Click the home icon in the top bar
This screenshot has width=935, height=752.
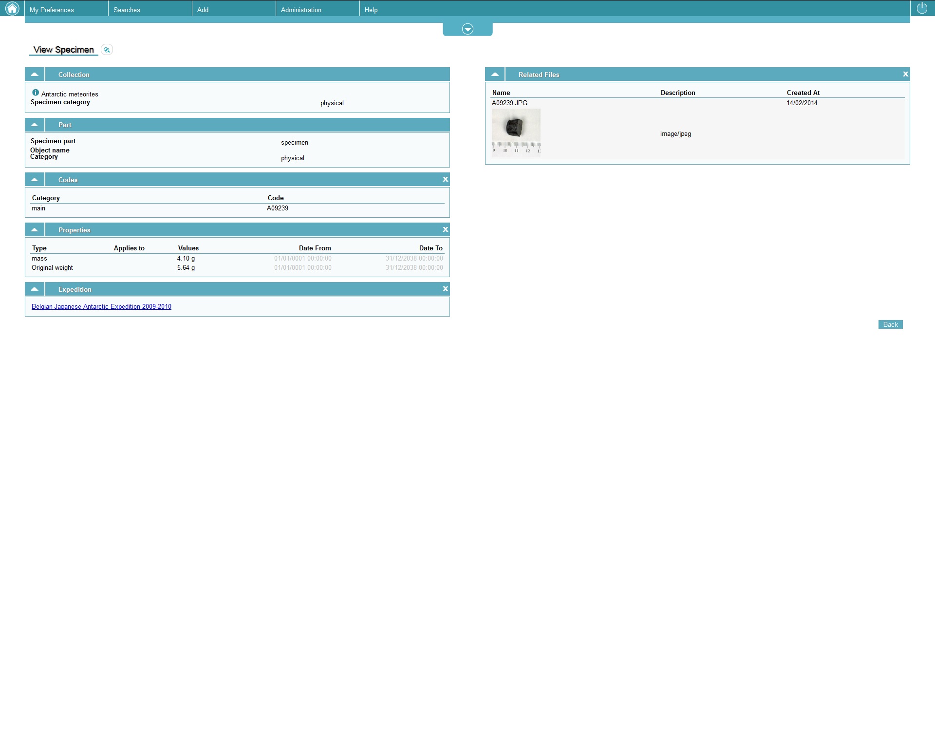(x=12, y=8)
